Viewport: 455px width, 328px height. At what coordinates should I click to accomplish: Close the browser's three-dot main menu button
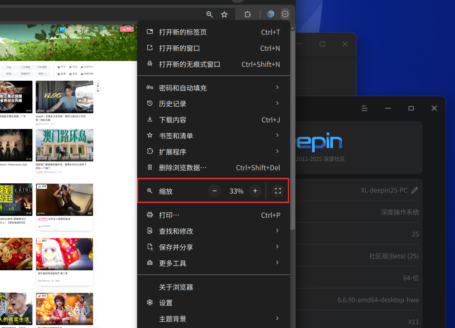coord(285,14)
